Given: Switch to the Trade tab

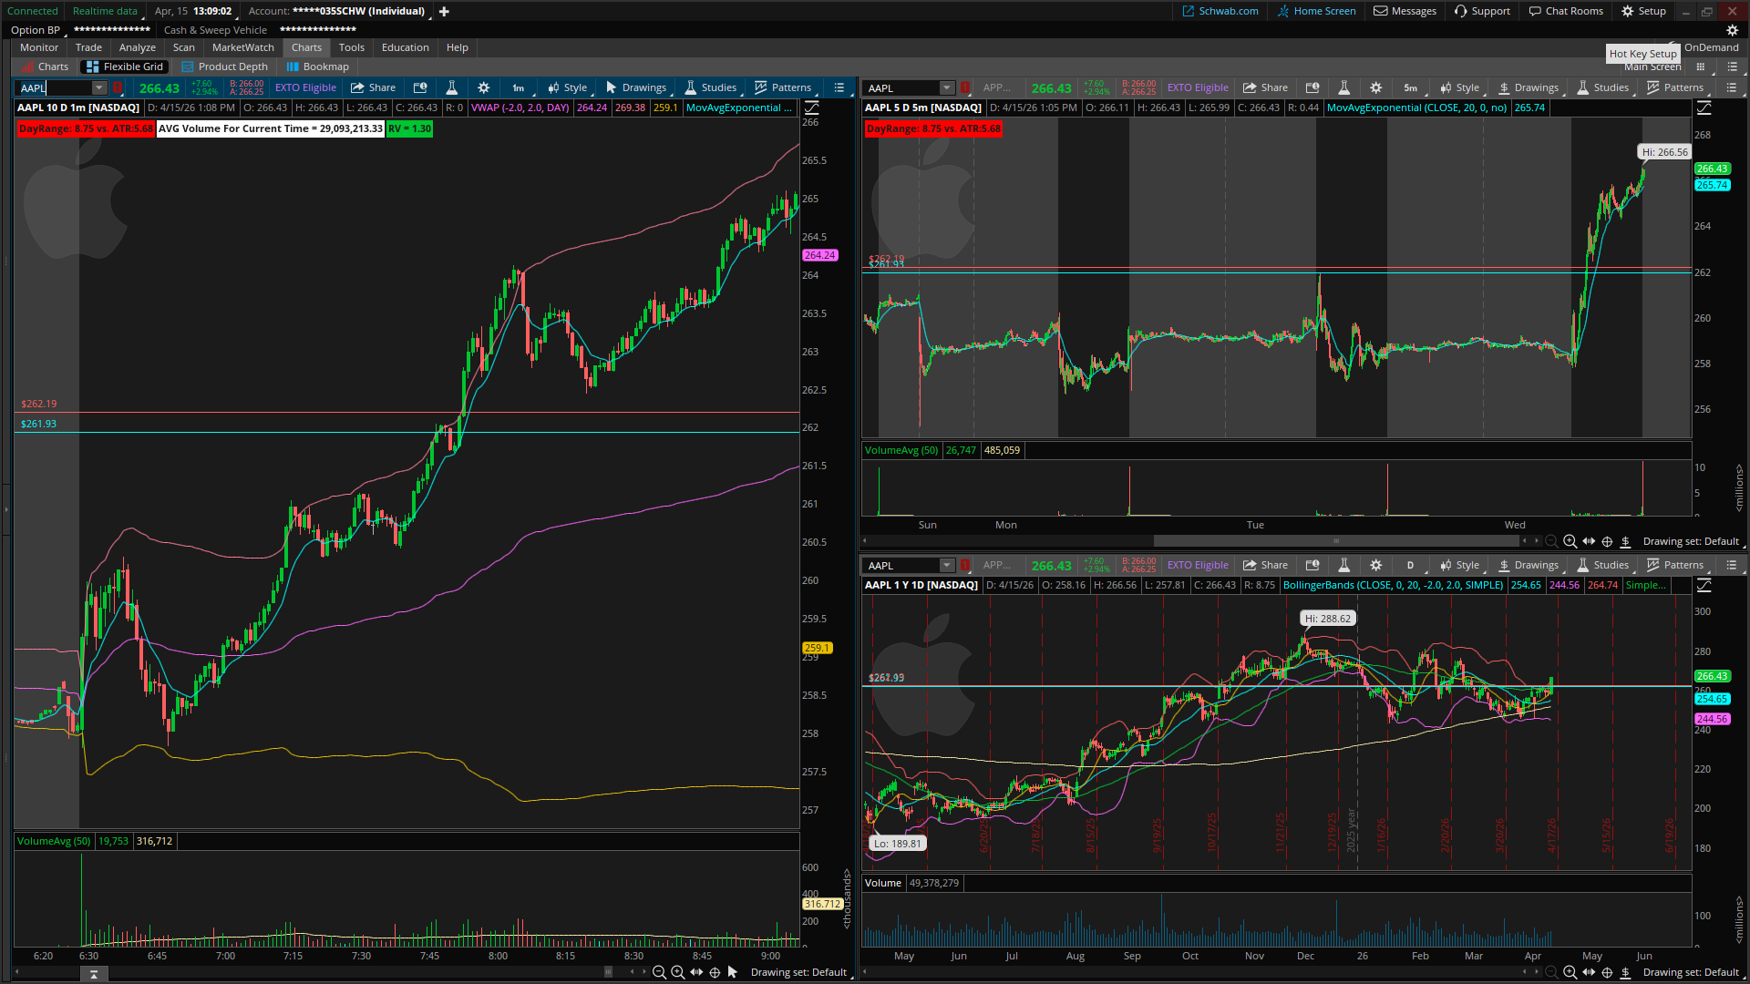Looking at the screenshot, I should tap(88, 48).
